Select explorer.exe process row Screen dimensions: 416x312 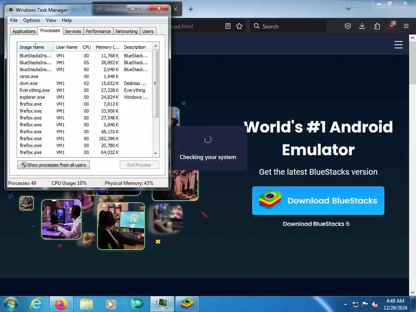pos(85,97)
